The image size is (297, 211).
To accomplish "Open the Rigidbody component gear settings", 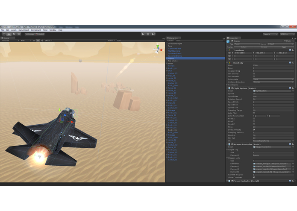I will (x=293, y=63).
